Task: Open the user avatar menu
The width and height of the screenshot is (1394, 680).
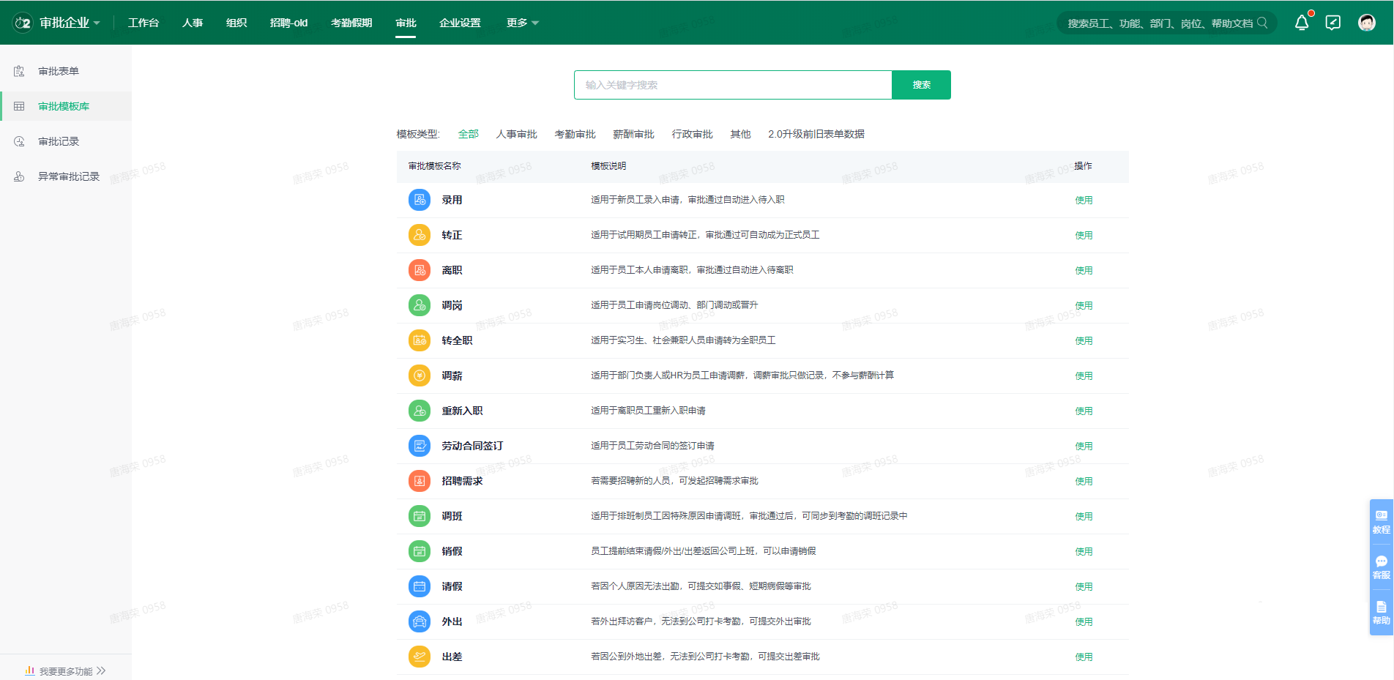Action: [1367, 23]
